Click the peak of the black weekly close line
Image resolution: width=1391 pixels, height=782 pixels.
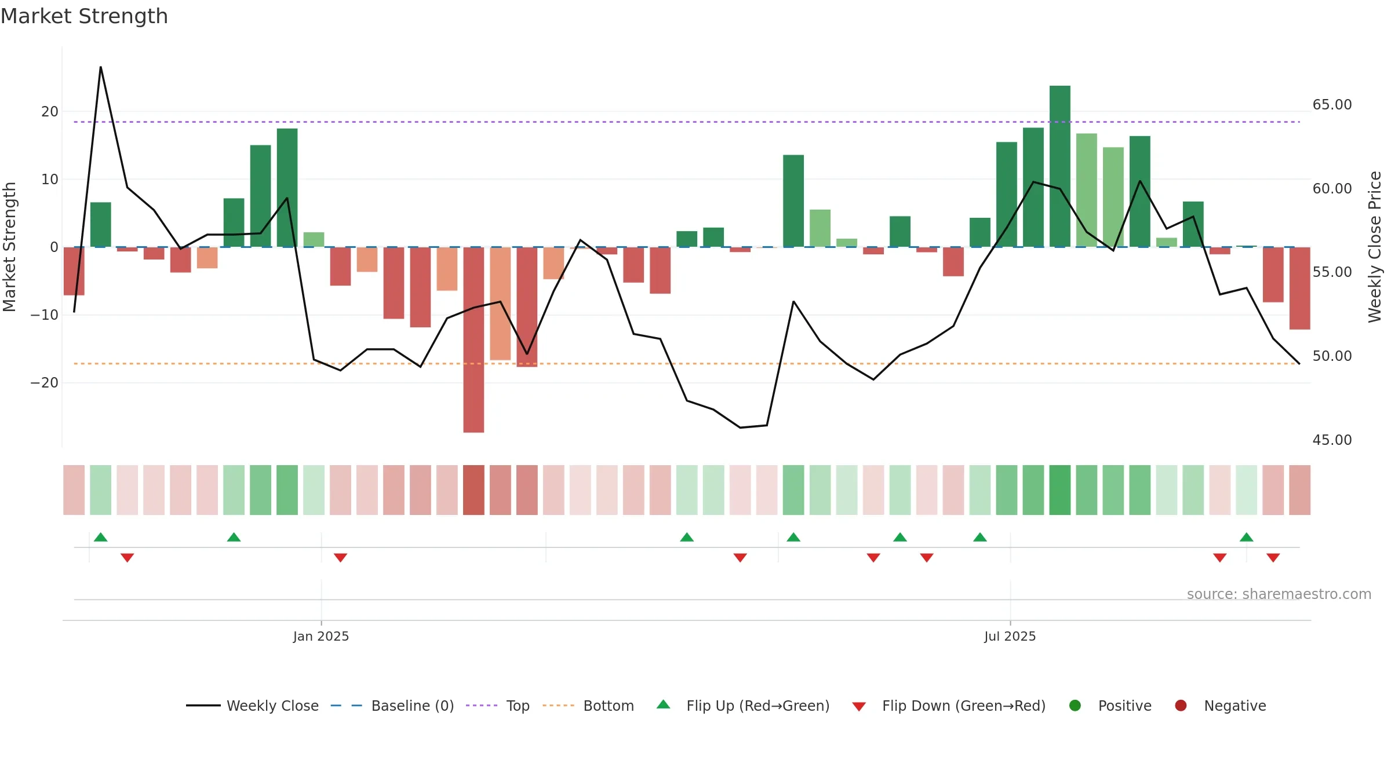pyautogui.click(x=101, y=67)
